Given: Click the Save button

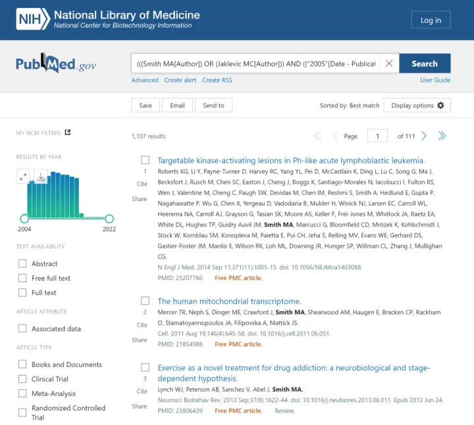Looking at the screenshot, I should click(x=145, y=105).
